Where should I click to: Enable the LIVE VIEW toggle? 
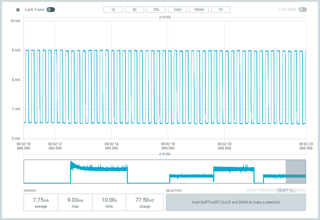pos(302,10)
